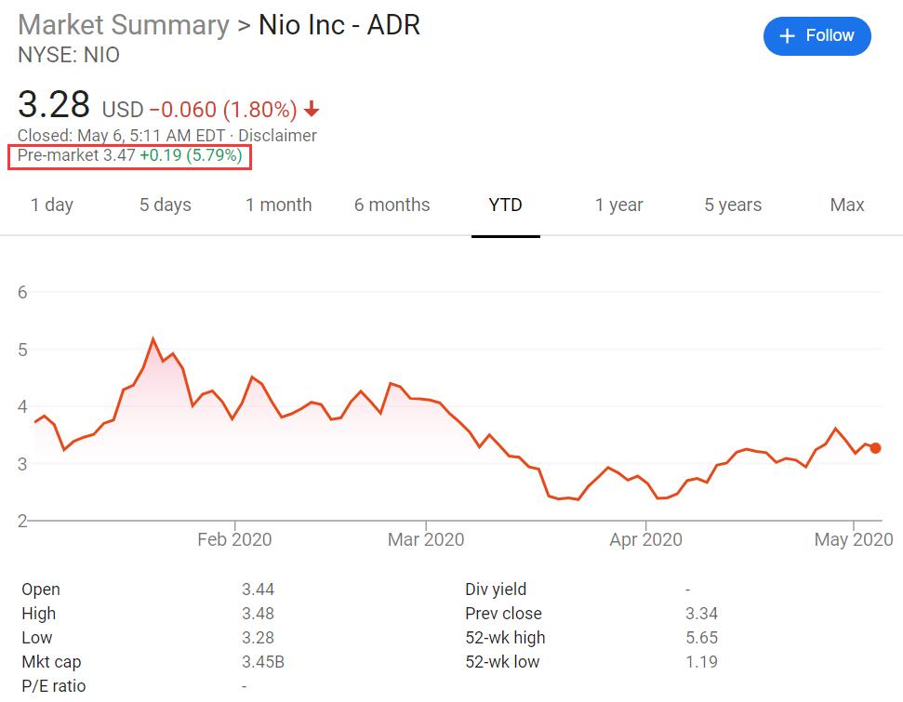903x702 pixels.
Task: Click the NYSE: NIO ticker label
Action: (68, 55)
